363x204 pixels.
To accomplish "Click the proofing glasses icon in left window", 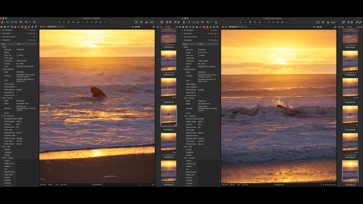I will [151, 22].
